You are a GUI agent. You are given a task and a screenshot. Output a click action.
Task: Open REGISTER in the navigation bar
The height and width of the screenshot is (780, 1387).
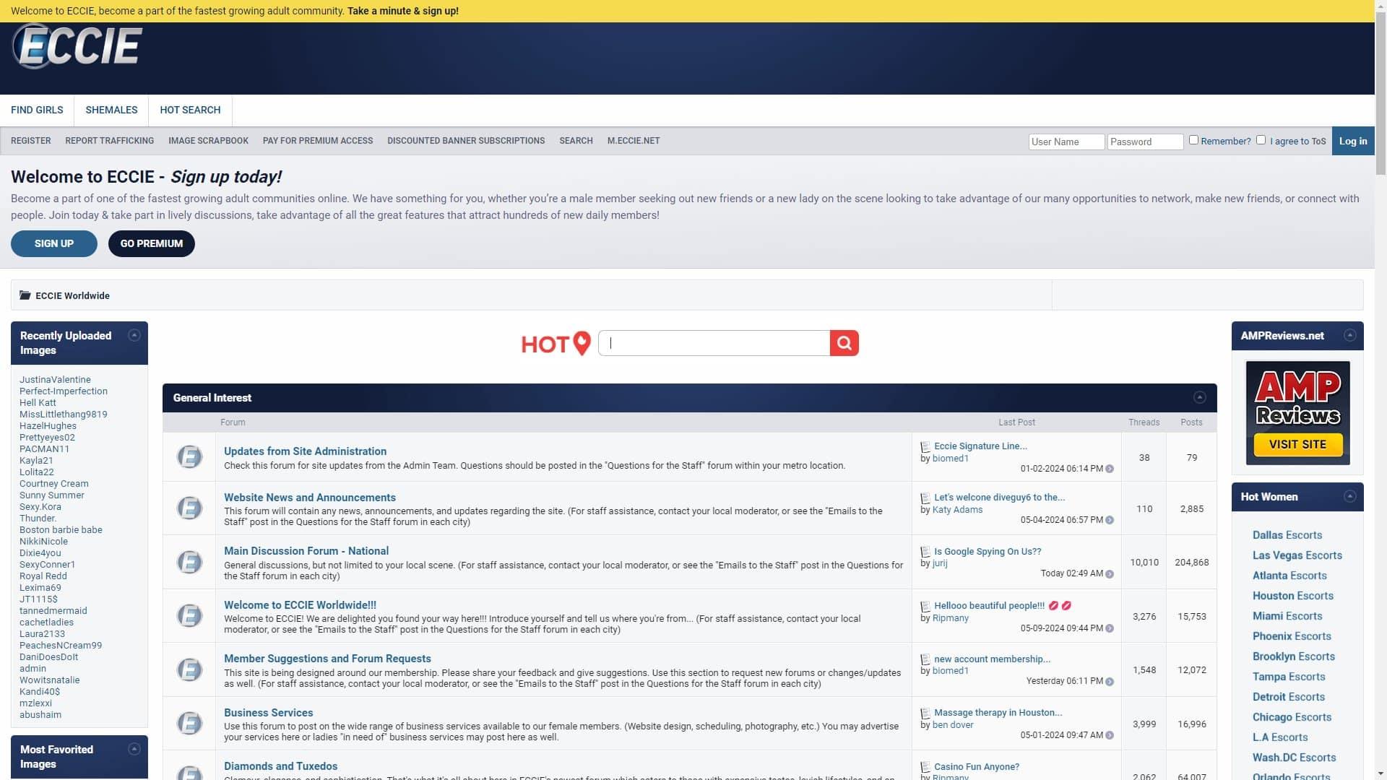point(31,141)
